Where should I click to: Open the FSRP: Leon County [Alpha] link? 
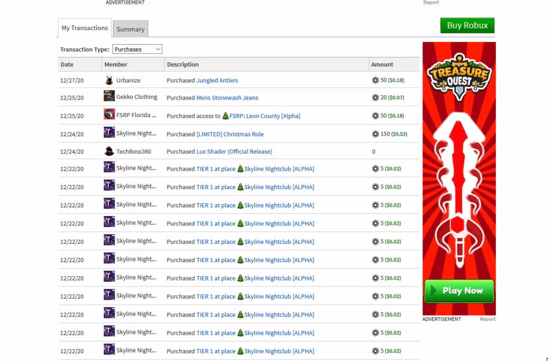click(265, 116)
